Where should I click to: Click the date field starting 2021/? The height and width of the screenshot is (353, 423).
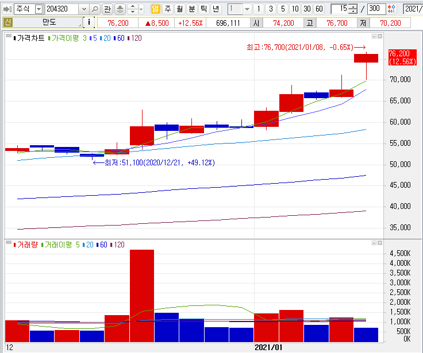click(413, 9)
